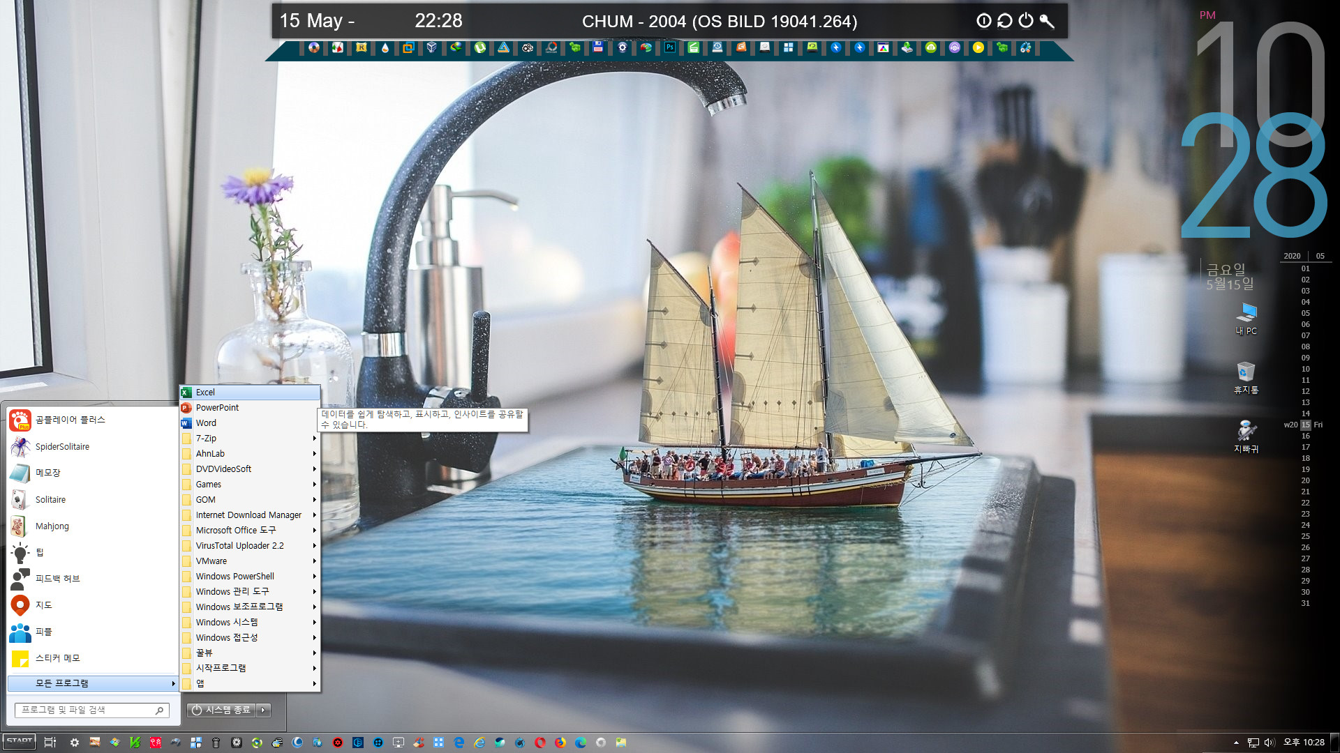1340x753 pixels.
Task: Open 곰플레이어 플러스 from start menu
Action: pos(93,420)
